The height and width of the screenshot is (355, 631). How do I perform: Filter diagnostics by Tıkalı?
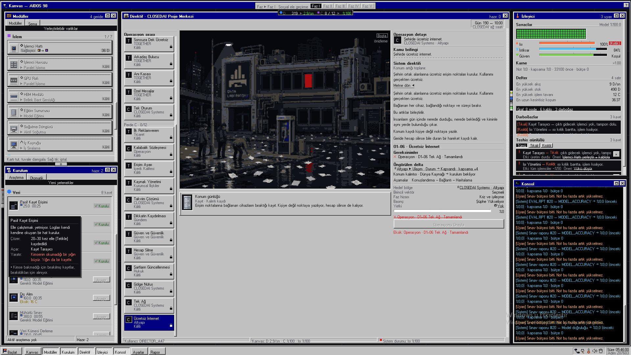(x=534, y=146)
